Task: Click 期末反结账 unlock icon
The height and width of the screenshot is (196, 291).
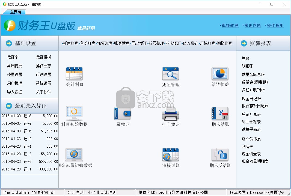Action: [220, 155]
